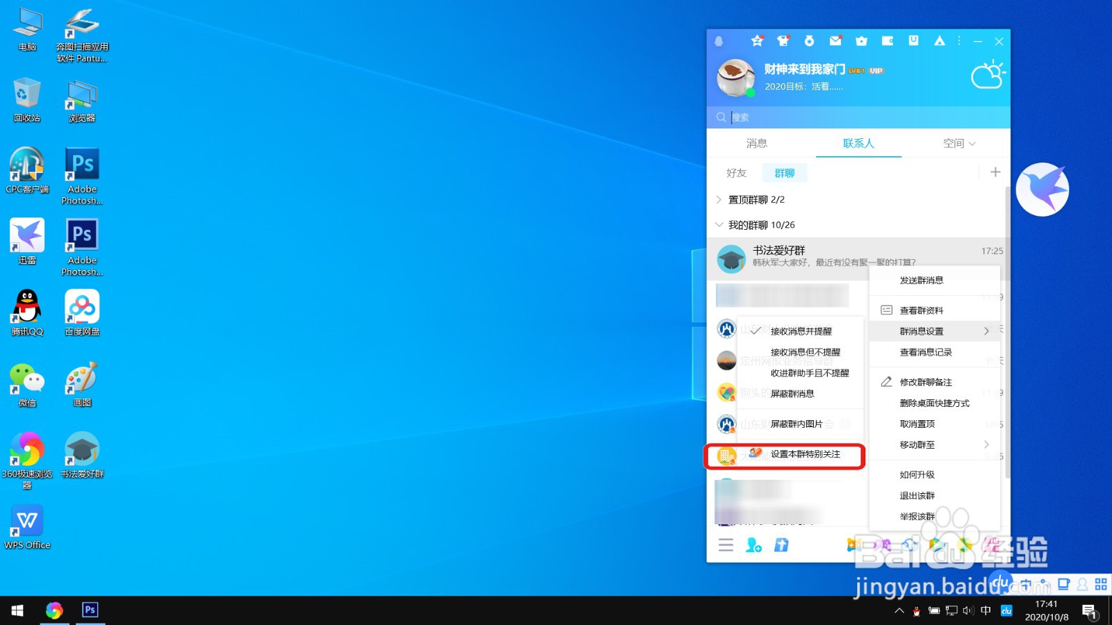Switch to the 联系人 tab
Image resolution: width=1112 pixels, height=625 pixels.
pos(859,143)
